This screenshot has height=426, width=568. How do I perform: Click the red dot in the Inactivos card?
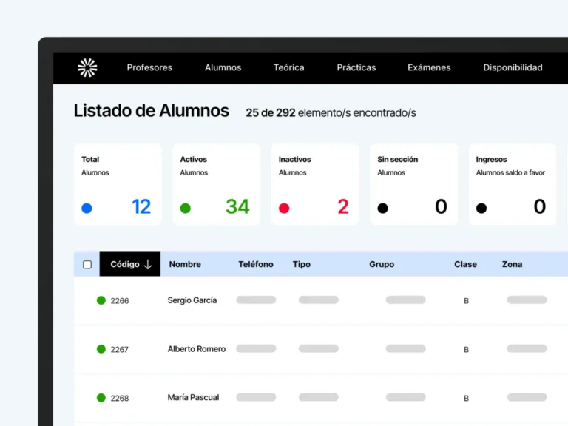click(284, 209)
